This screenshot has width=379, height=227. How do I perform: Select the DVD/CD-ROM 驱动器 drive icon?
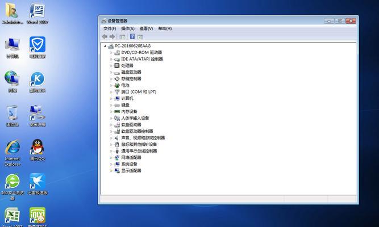coord(117,52)
